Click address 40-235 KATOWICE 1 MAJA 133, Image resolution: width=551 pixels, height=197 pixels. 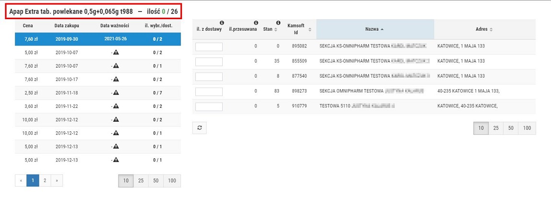coord(468,91)
